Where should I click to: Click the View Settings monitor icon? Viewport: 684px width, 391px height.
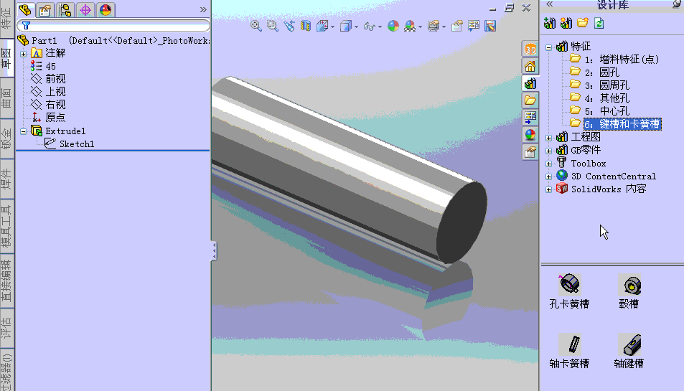(434, 26)
